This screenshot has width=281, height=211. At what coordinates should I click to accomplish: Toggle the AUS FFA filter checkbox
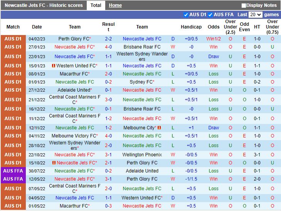(x=210, y=15)
